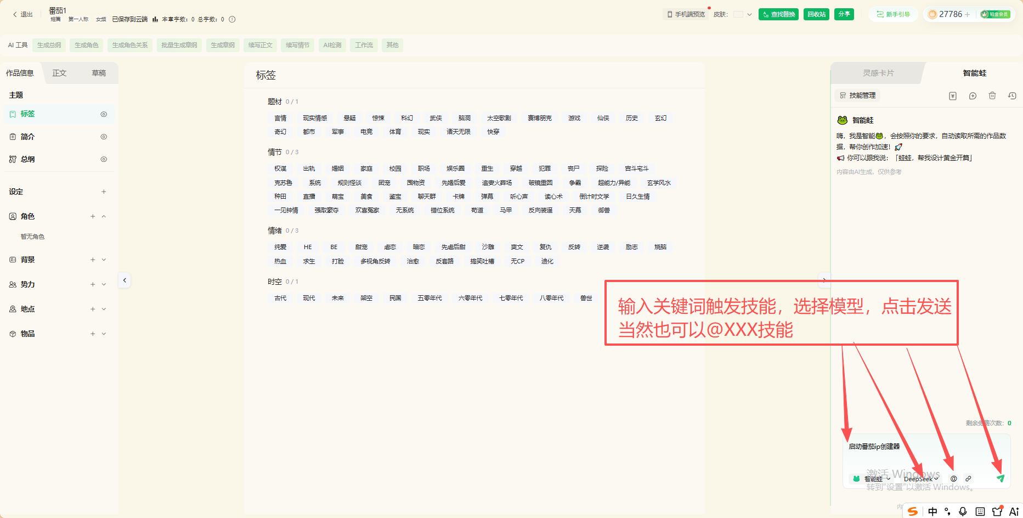
Task: Switch to the 草稿 tab
Action: (x=99, y=73)
